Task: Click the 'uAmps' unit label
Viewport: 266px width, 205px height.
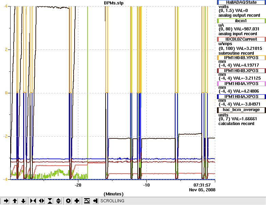Action: (x=225, y=44)
